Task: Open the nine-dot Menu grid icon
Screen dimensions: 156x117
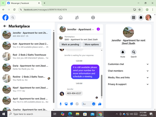Action: point(134,17)
